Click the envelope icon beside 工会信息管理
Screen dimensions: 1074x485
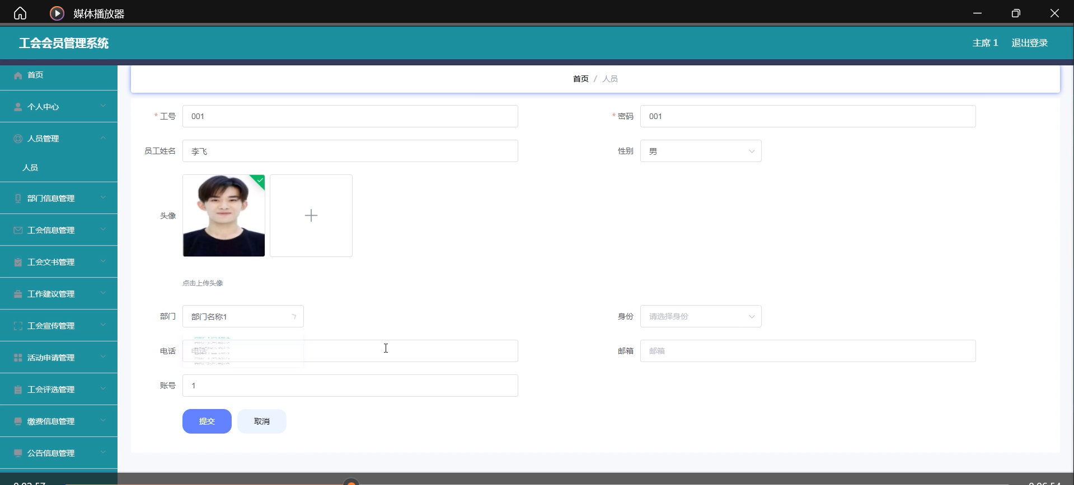click(18, 230)
